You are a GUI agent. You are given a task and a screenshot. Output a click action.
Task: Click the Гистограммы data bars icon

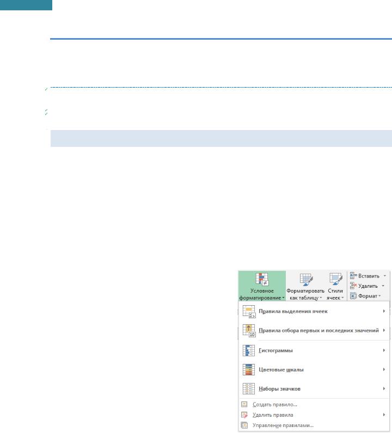click(x=248, y=350)
